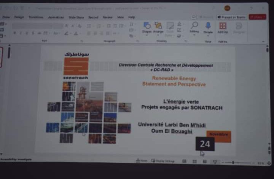Click the Text Highlight Color swatch

click(x=66, y=33)
